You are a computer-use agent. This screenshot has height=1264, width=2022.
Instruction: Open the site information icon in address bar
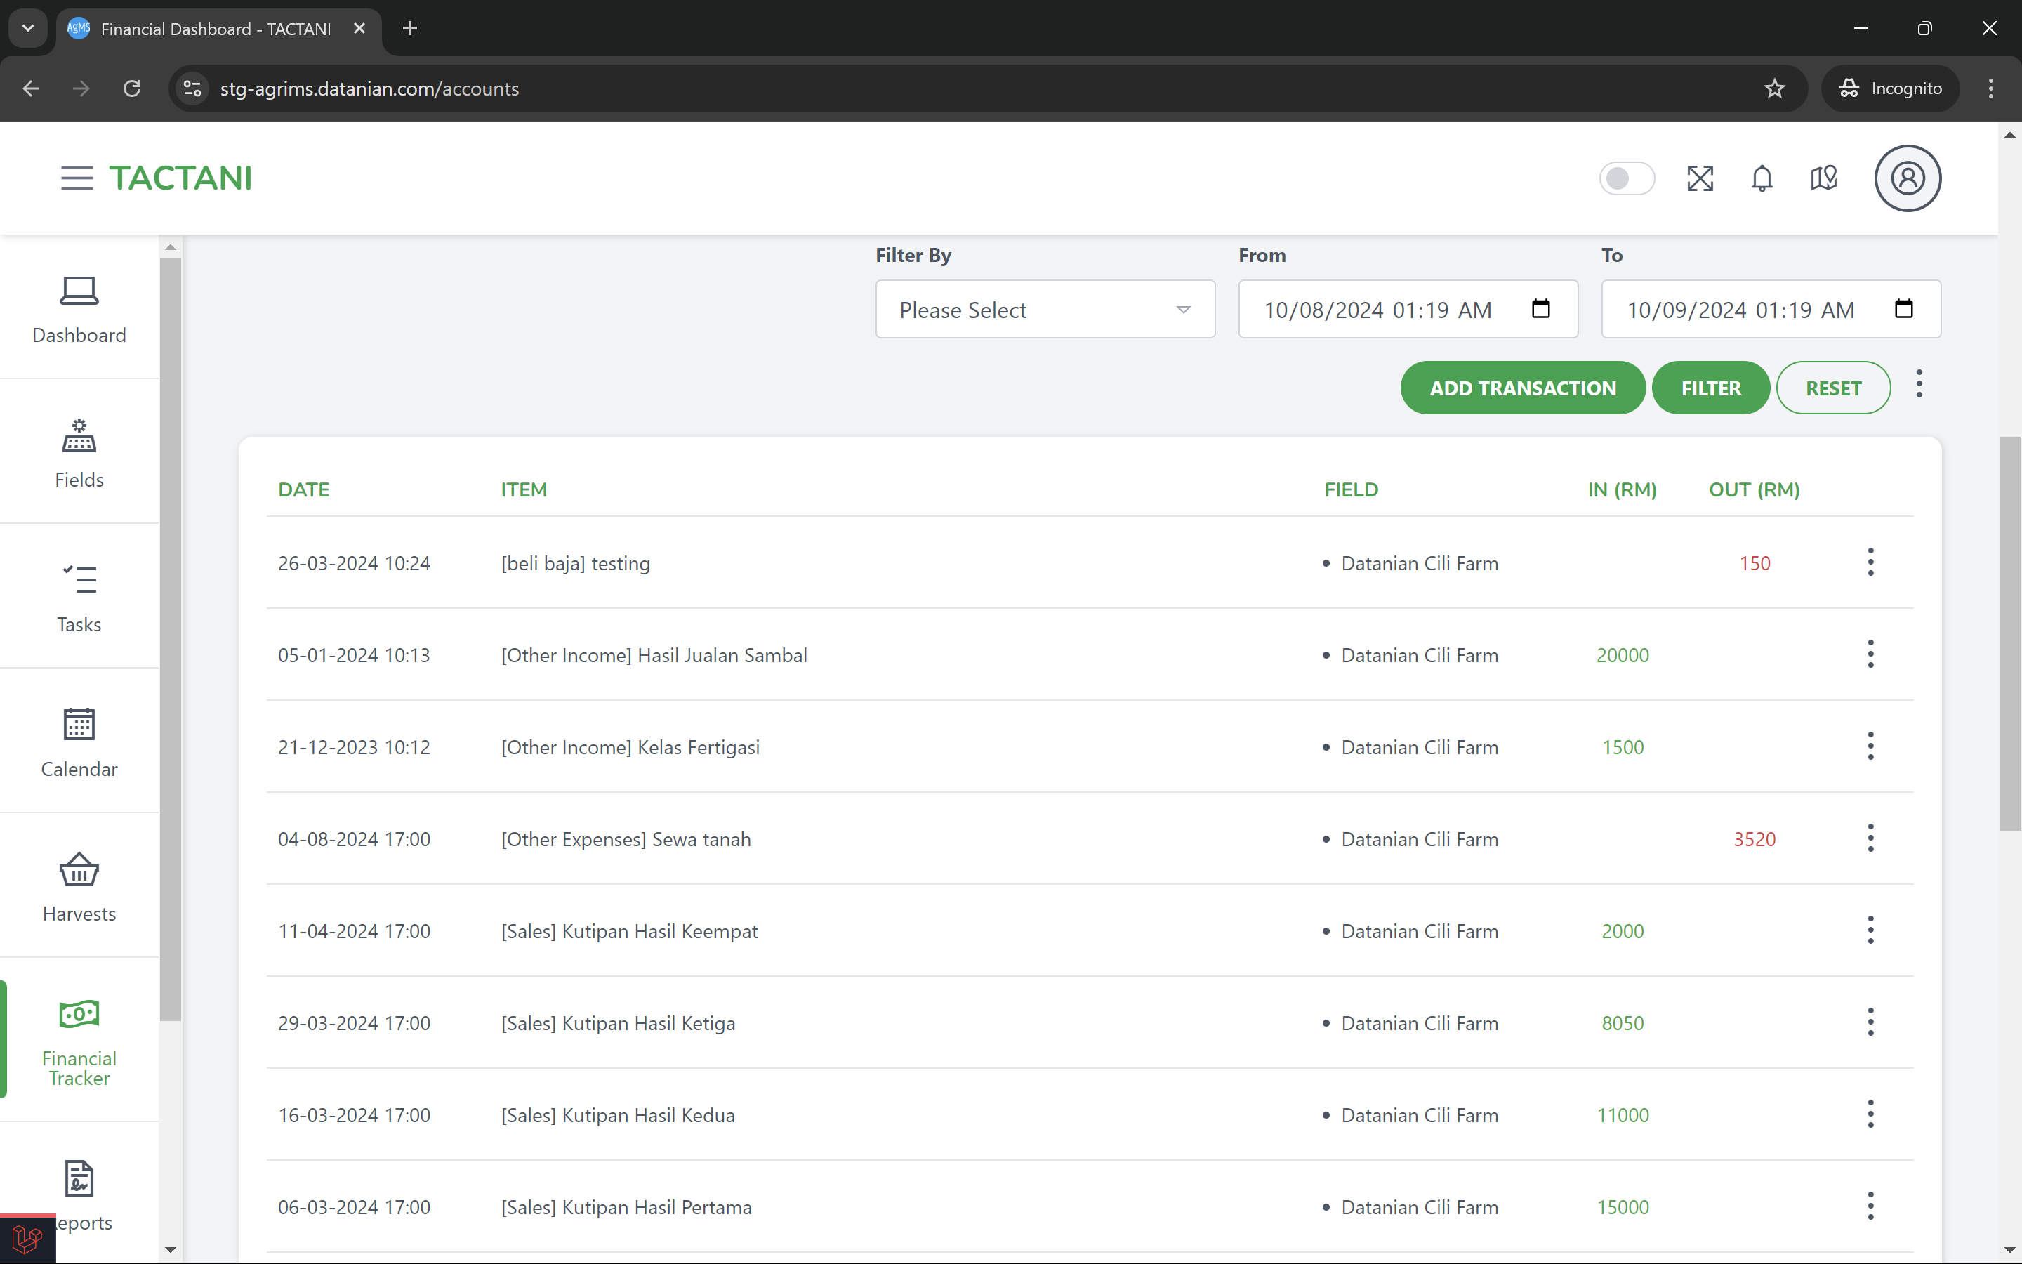[x=192, y=88]
